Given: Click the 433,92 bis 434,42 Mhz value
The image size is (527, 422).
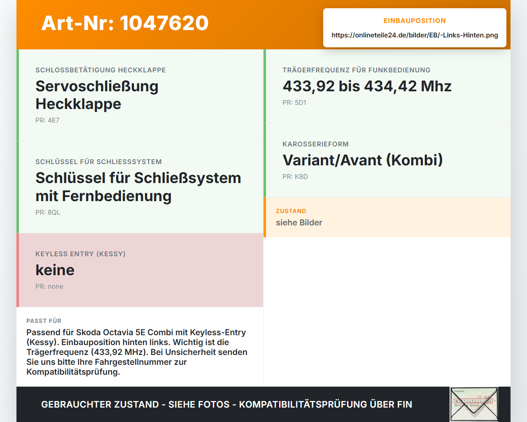Looking at the screenshot, I should pyautogui.click(x=367, y=86).
